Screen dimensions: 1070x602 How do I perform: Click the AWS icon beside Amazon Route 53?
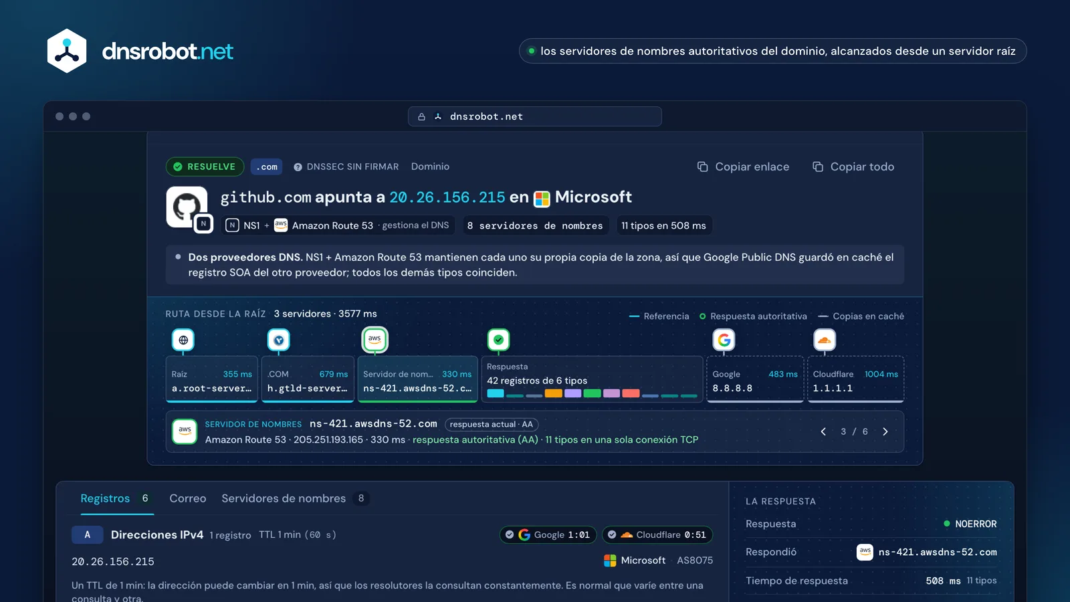(281, 225)
